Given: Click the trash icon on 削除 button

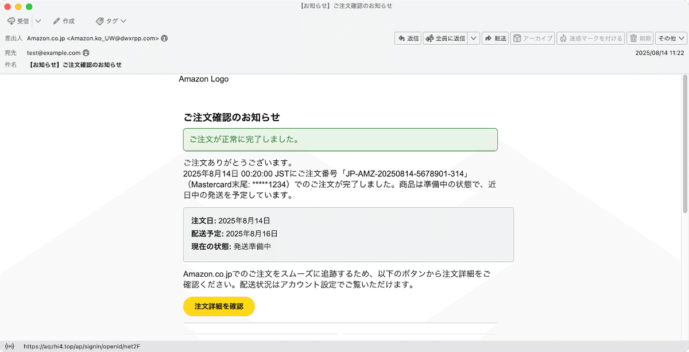Looking at the screenshot, I should 634,38.
